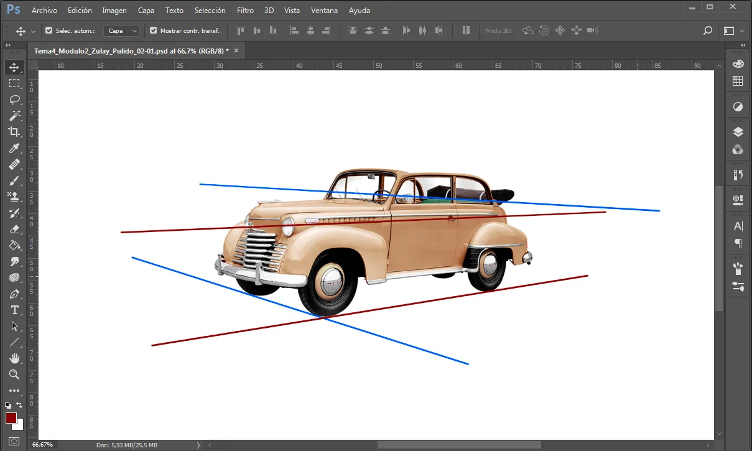Toggle Mostrar contr. transf. checkbox

tap(154, 30)
